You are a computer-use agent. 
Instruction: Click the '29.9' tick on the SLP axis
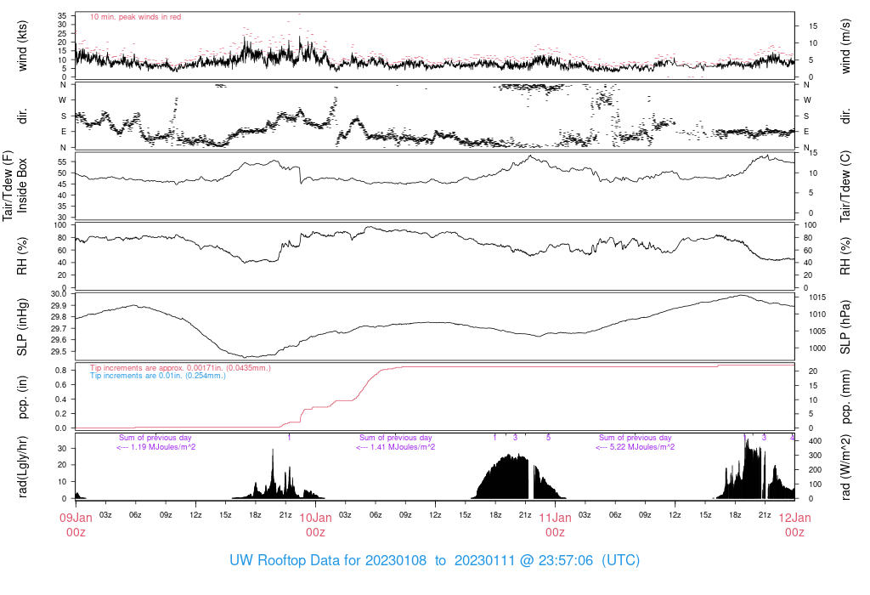(59, 305)
